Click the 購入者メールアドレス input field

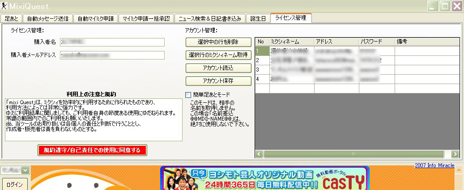(x=112, y=55)
